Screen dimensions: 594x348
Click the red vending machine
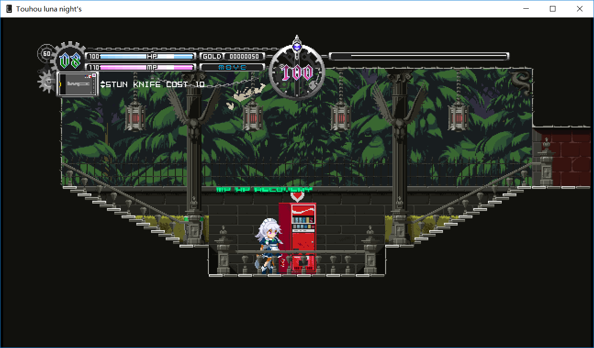pyautogui.click(x=297, y=238)
